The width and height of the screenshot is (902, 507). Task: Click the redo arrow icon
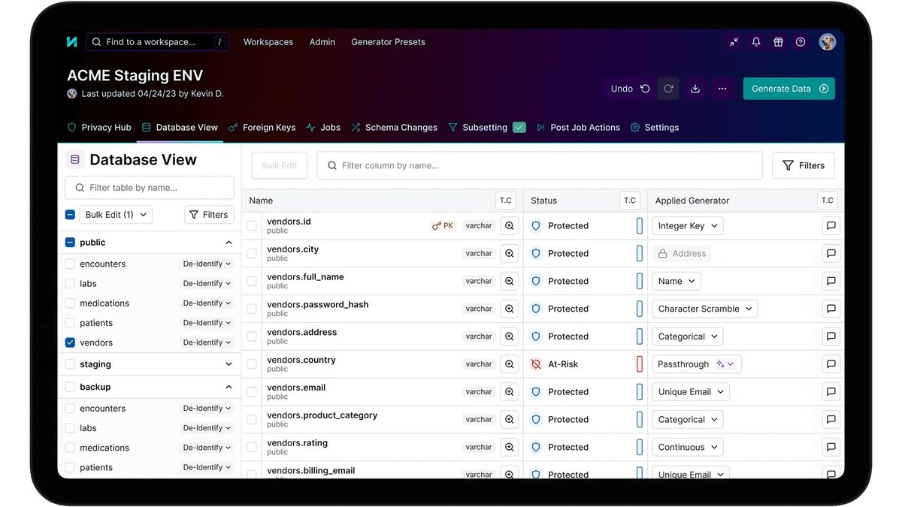pyautogui.click(x=667, y=89)
